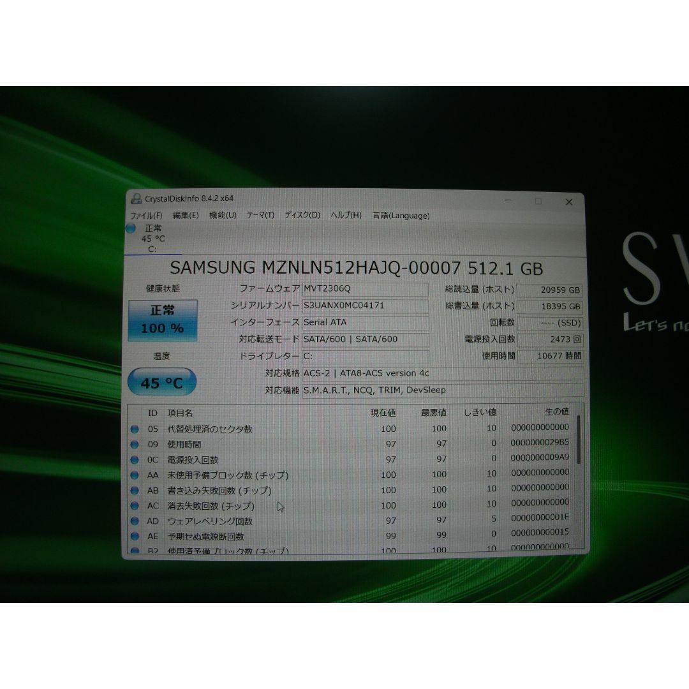Select the 電源投入回数 attribute row in the list
Viewport: 689px width, 689px height.
coord(352,459)
